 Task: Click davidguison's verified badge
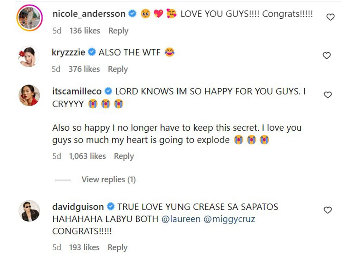point(111,207)
